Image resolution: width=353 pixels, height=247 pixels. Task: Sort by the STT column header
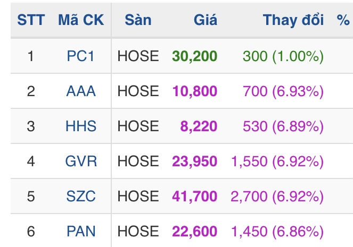point(31,20)
